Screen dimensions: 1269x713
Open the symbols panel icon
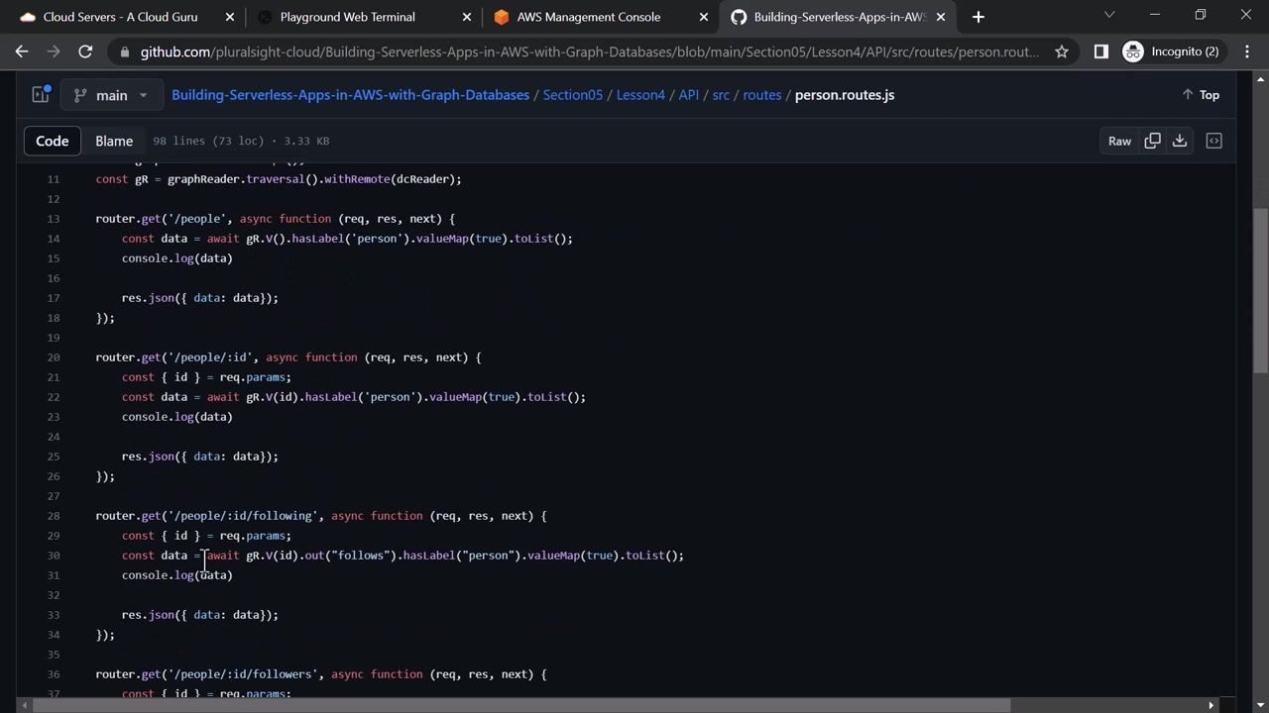(x=1213, y=141)
